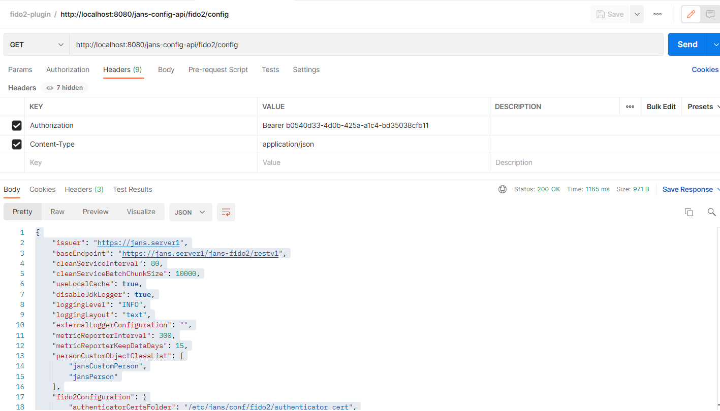Click the https://jans.server1 issuer link
The height and width of the screenshot is (411, 720).
(139, 243)
